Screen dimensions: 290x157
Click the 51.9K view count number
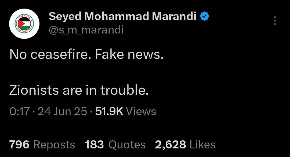tap(109, 111)
